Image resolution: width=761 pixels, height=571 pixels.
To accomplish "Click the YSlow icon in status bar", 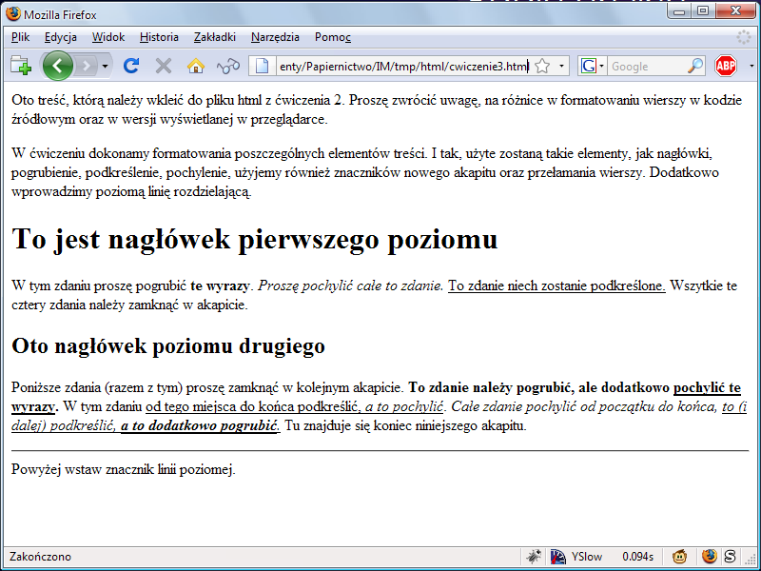I will (557, 557).
